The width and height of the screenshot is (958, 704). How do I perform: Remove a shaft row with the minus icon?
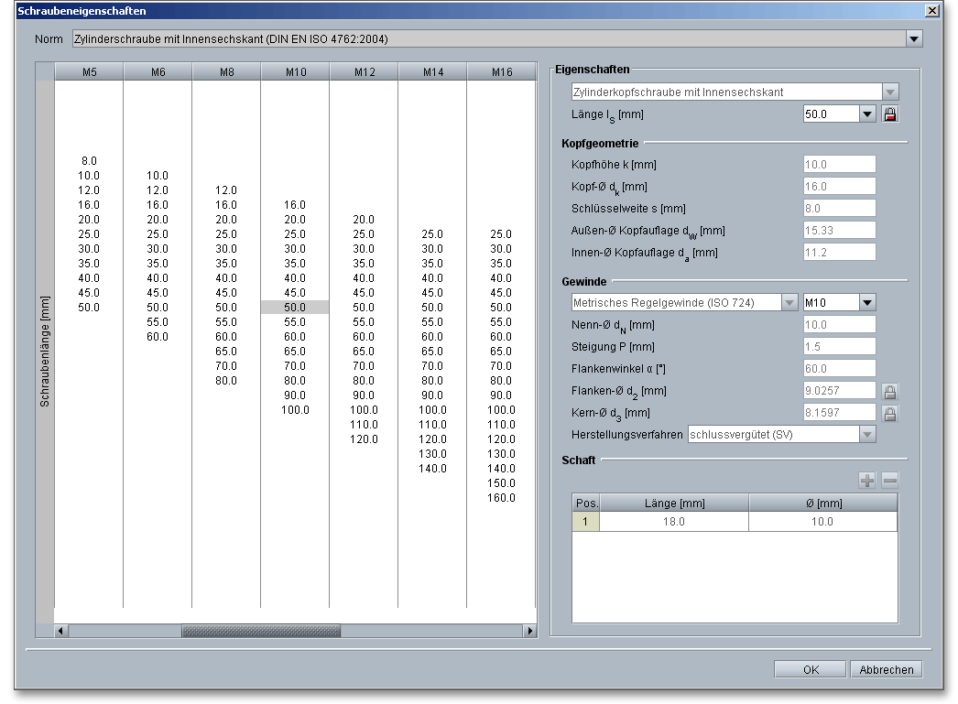(889, 480)
